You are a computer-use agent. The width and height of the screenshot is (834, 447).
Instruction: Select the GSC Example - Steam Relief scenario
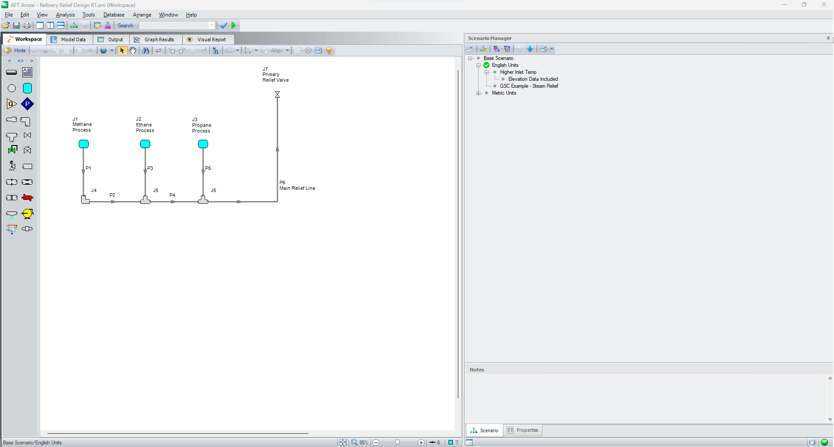[529, 86]
